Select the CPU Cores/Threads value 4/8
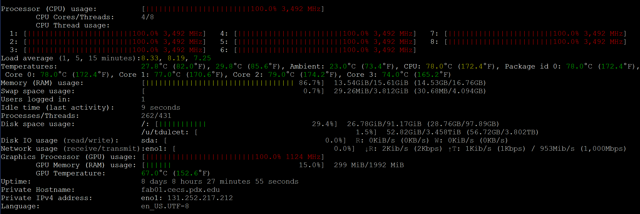 [x=148, y=17]
